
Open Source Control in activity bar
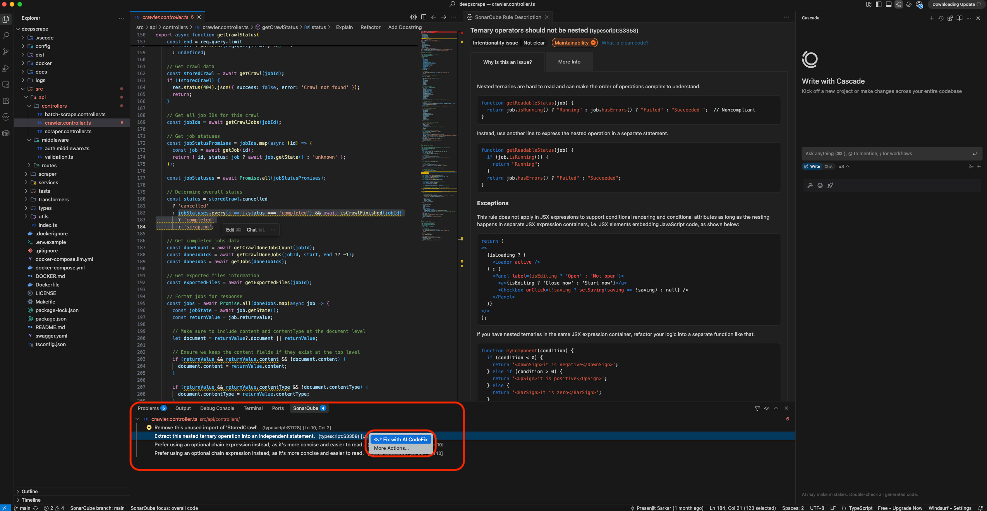(x=6, y=51)
